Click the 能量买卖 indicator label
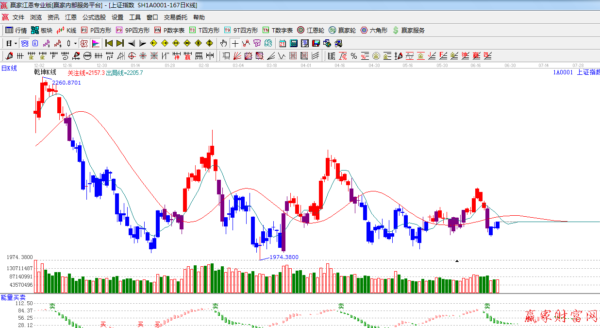The width and height of the screenshot is (600, 328). (13, 297)
